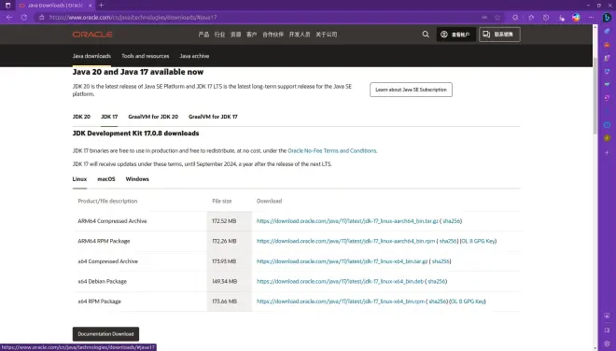Click the 172.52 MB file size cell
This screenshot has width=616, height=351.
tap(230, 221)
